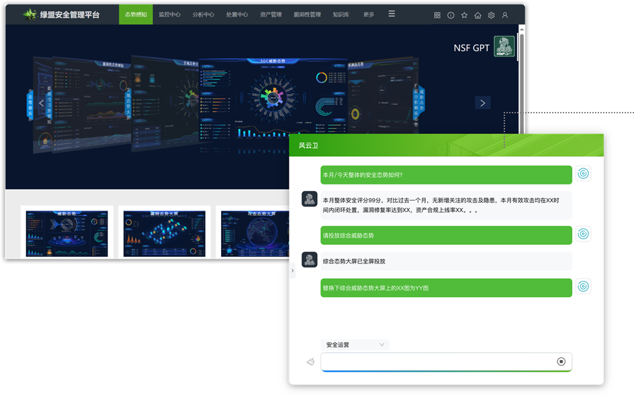
Task: Open the 态势感知 tab
Action: point(136,15)
